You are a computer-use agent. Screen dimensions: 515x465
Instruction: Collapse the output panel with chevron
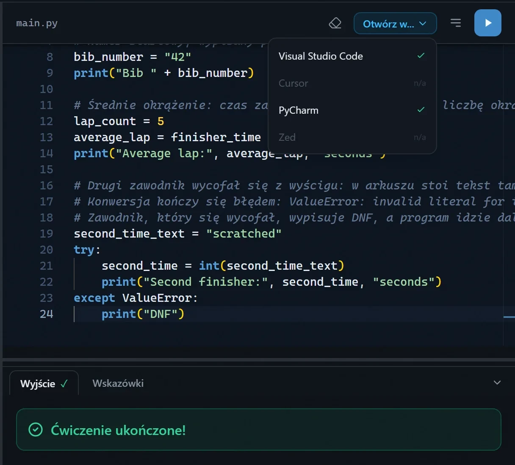[497, 383]
